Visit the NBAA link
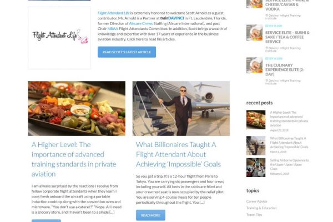 tap(113, 28)
